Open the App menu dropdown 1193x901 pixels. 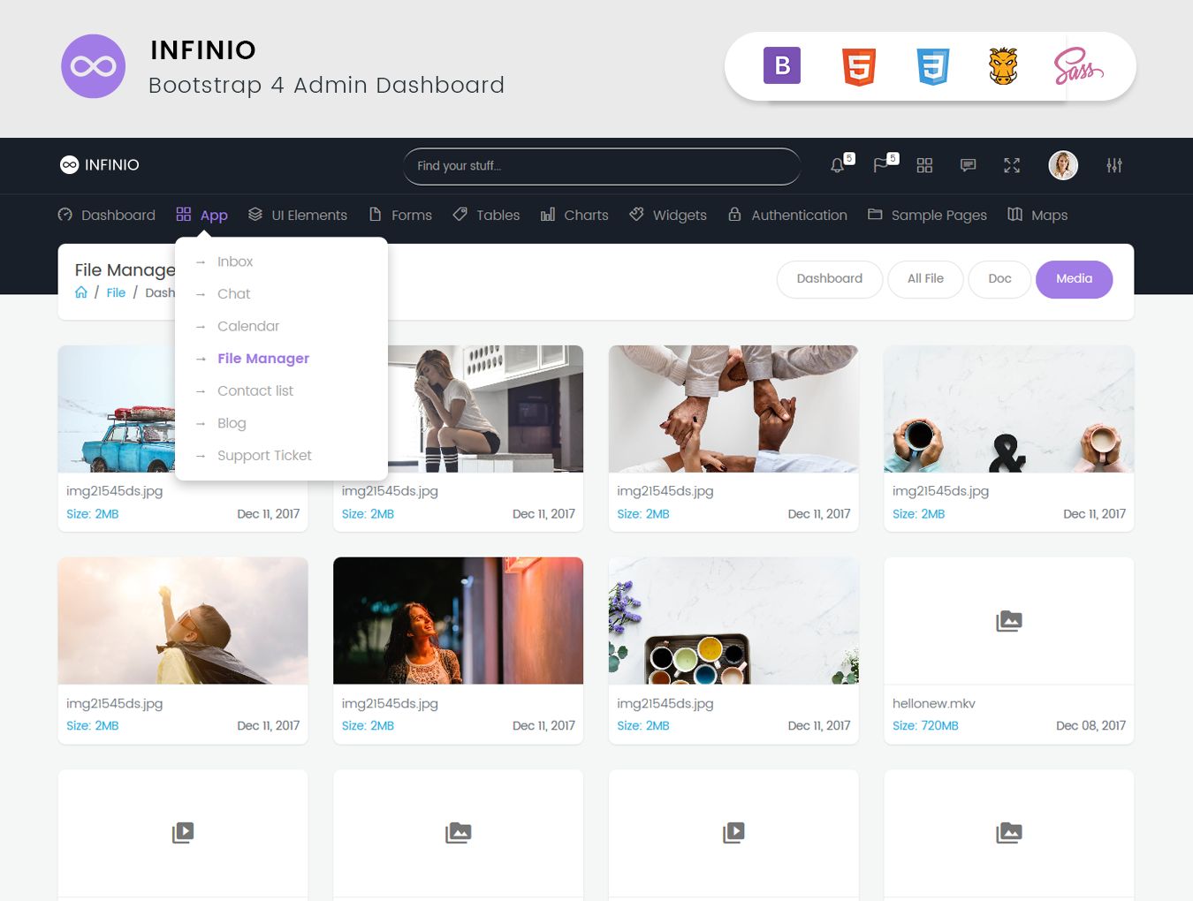[x=201, y=215]
